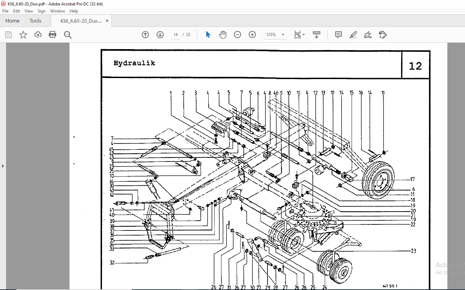Click part number 32 label in diagram
Image resolution: width=465 pixels, height=290 pixels.
click(x=112, y=262)
